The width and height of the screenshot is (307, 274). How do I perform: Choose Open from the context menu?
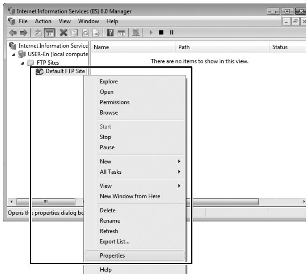[135, 92]
